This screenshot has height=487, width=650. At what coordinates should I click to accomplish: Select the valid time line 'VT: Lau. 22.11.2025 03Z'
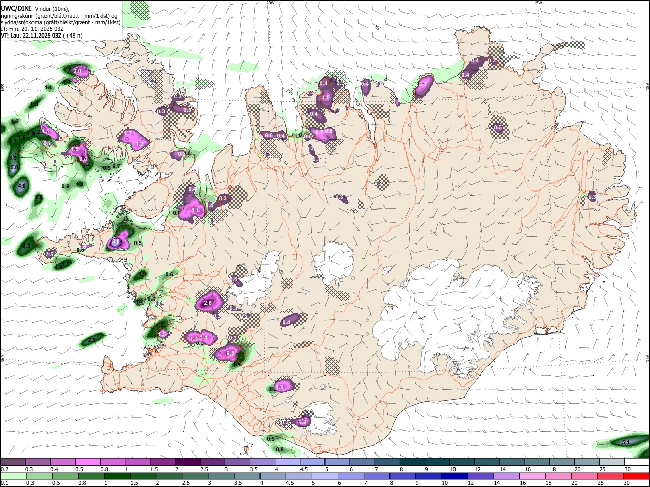pyautogui.click(x=31, y=36)
